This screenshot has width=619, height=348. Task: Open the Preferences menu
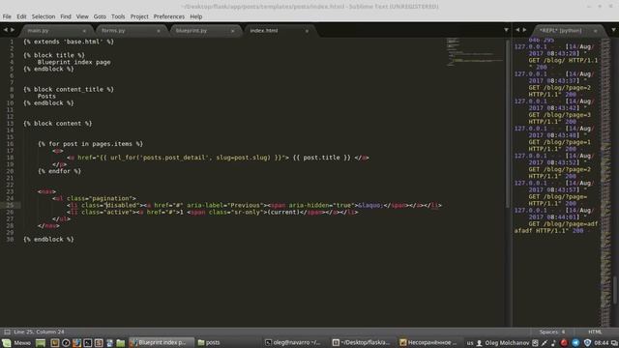click(169, 16)
